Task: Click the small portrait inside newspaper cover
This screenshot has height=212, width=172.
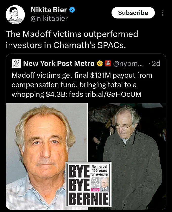Action: click(104, 184)
